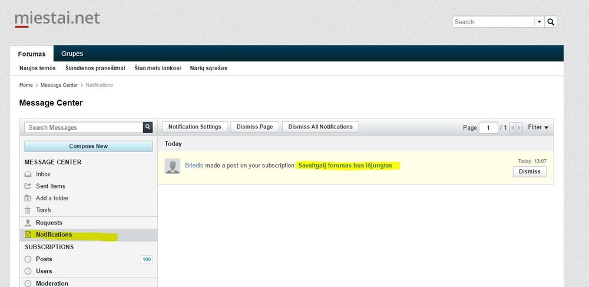This screenshot has height=287, width=589.
Task: Open the Savaitgalį forumas bus išjungtas link
Action: pos(349,166)
